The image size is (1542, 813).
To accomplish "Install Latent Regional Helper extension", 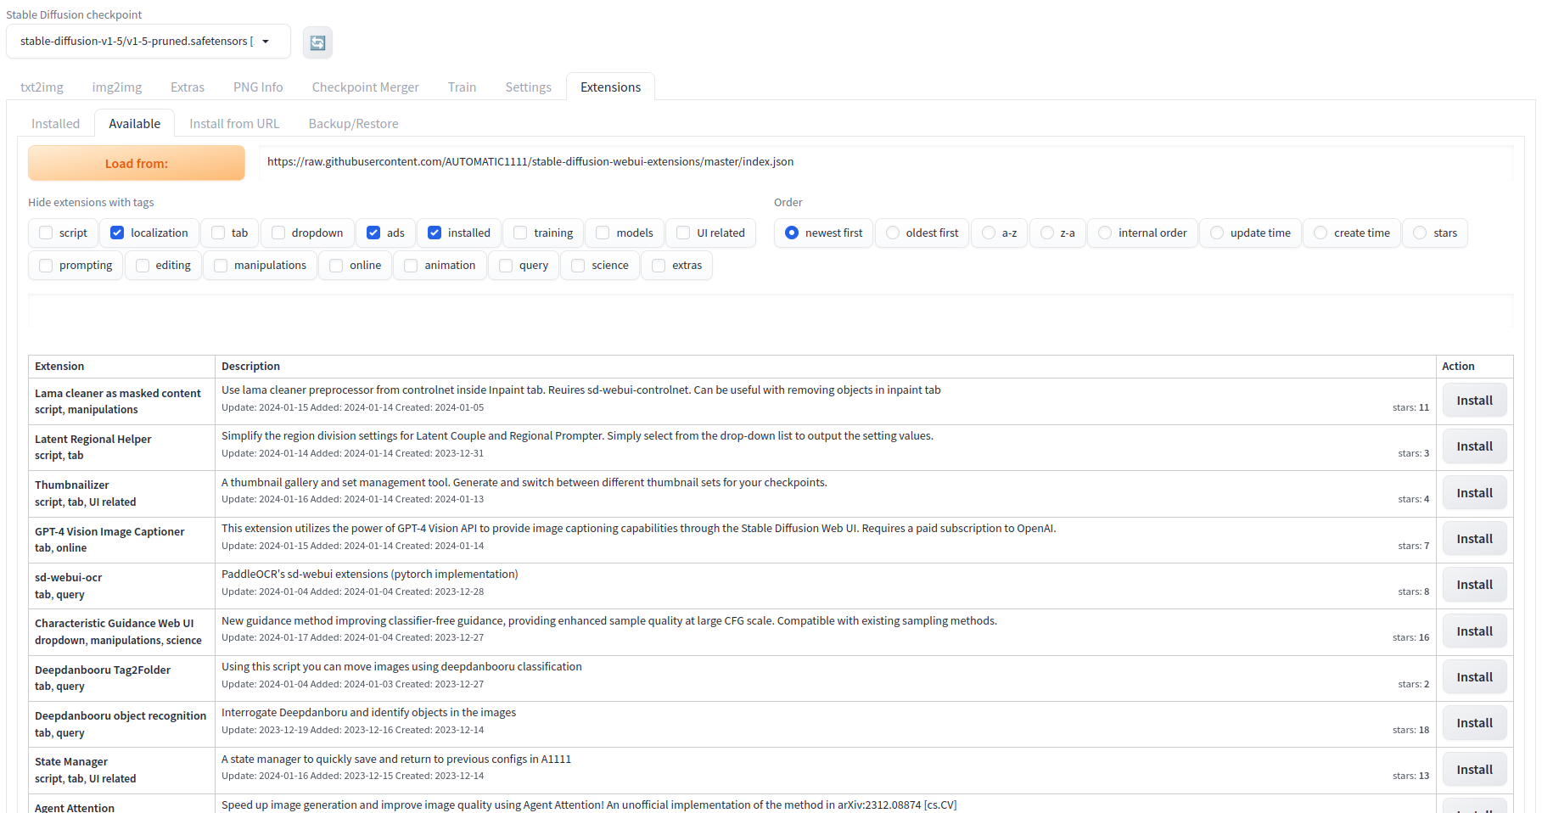I will click(x=1475, y=446).
